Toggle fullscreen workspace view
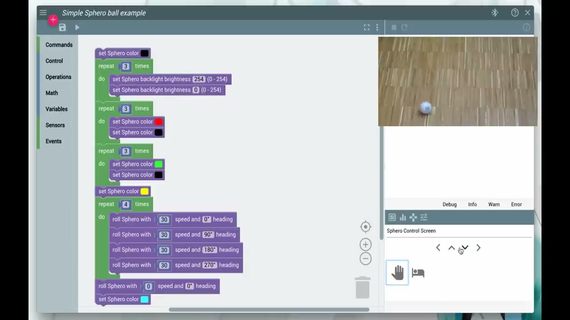 tap(366, 28)
